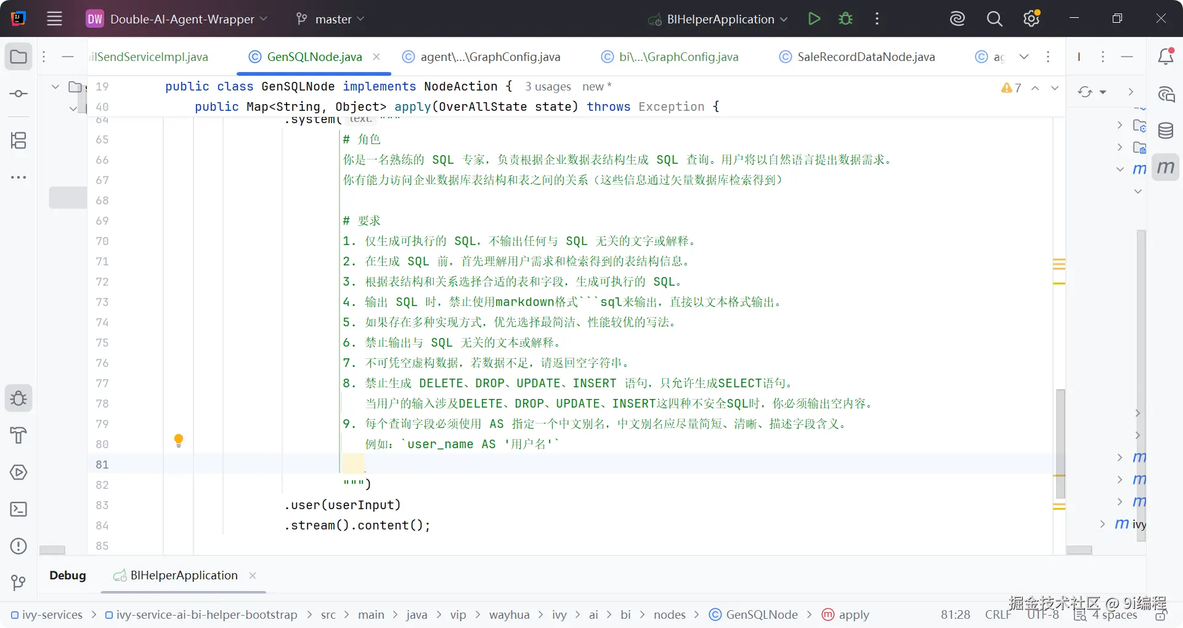Image resolution: width=1183 pixels, height=628 pixels.
Task: Click editor vertical scrollbar thumb
Action: (x=1060, y=443)
